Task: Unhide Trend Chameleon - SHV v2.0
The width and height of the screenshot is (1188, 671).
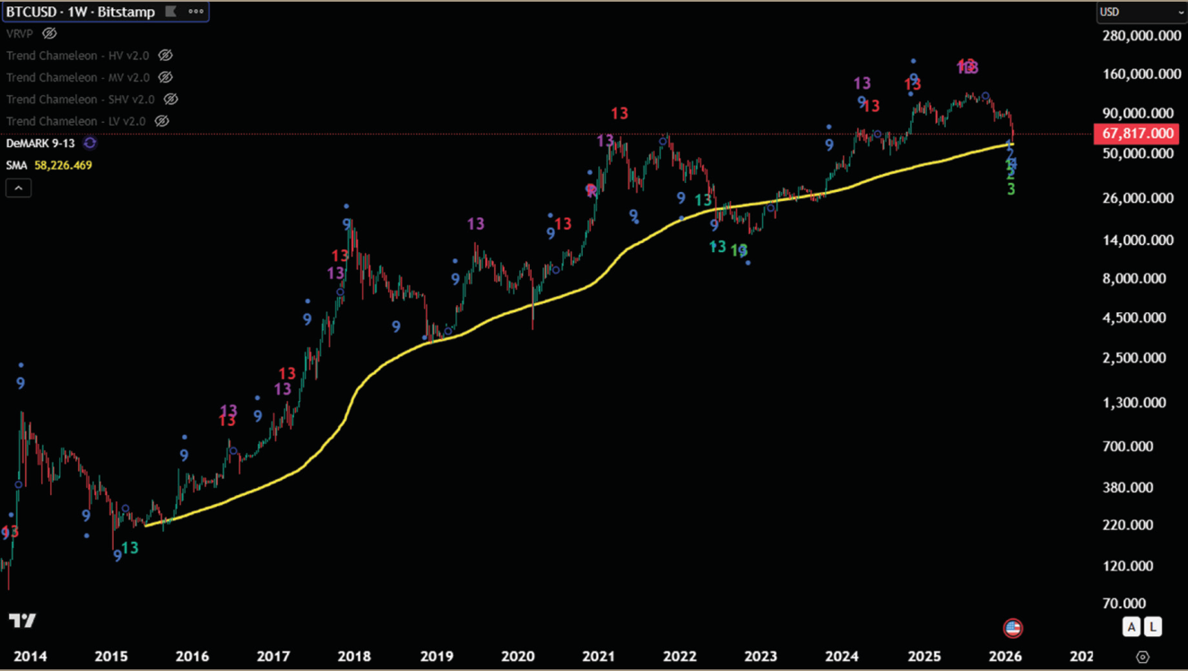Action: (170, 100)
